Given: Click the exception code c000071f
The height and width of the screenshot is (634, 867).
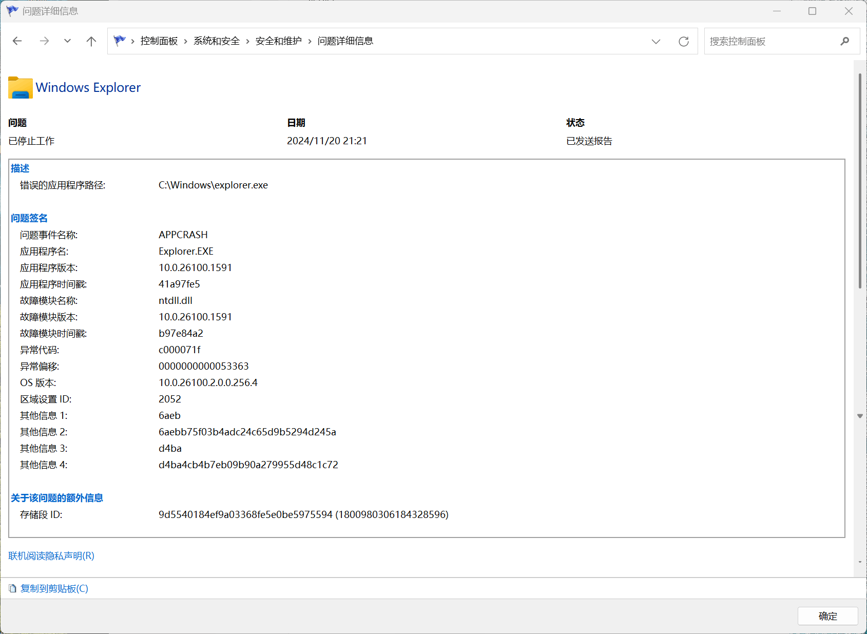Looking at the screenshot, I should click(x=180, y=350).
